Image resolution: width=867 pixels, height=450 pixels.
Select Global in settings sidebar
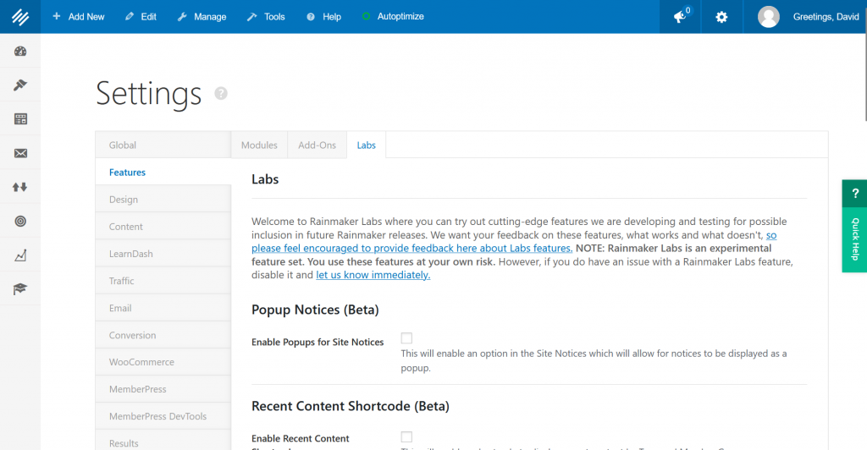tap(163, 145)
